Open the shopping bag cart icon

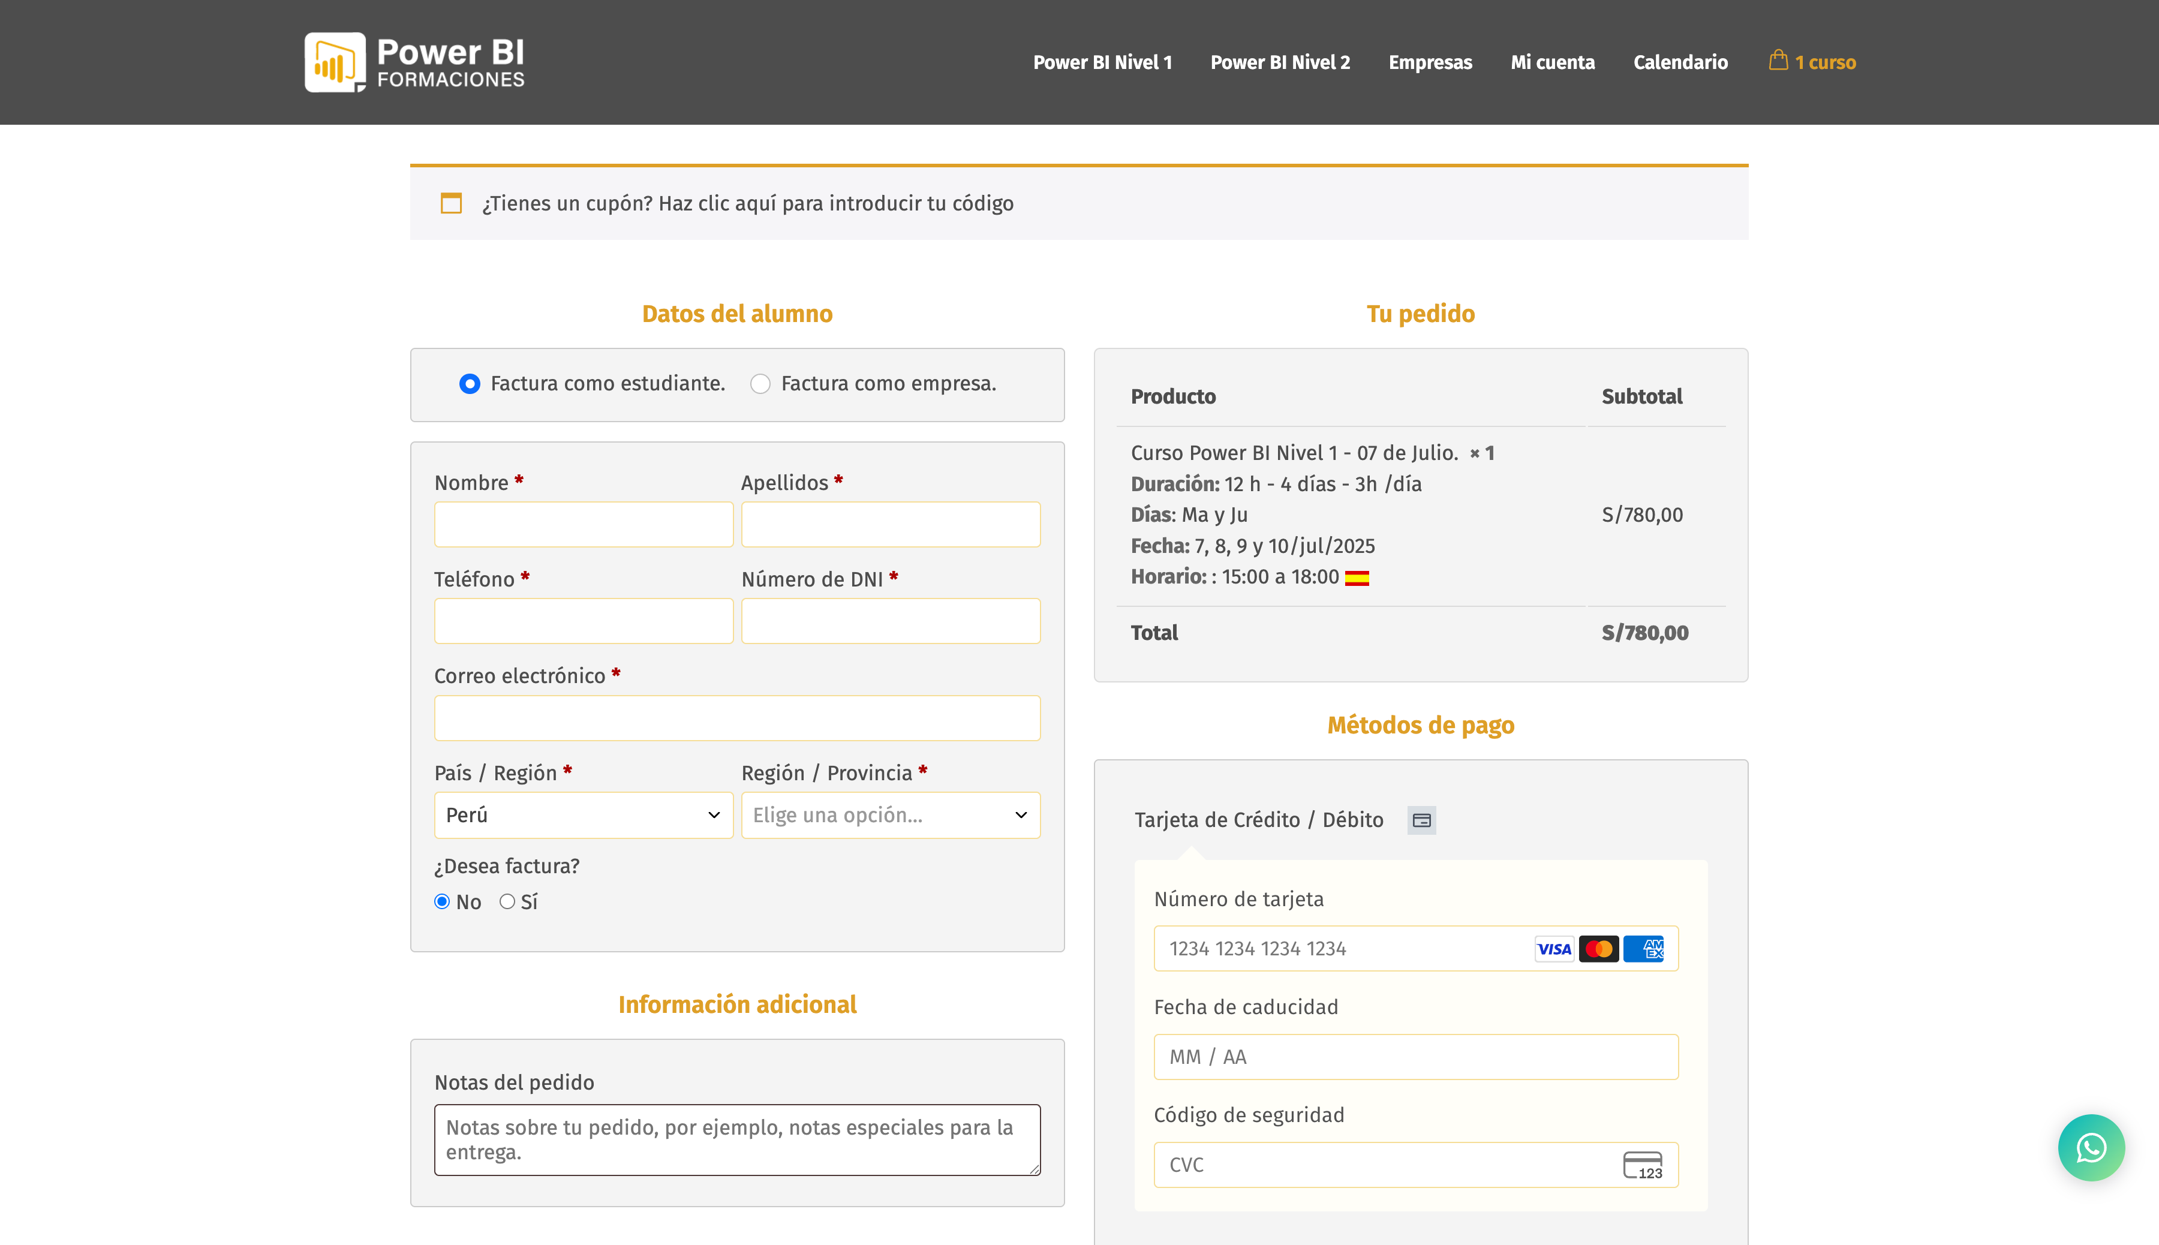coord(1778,60)
